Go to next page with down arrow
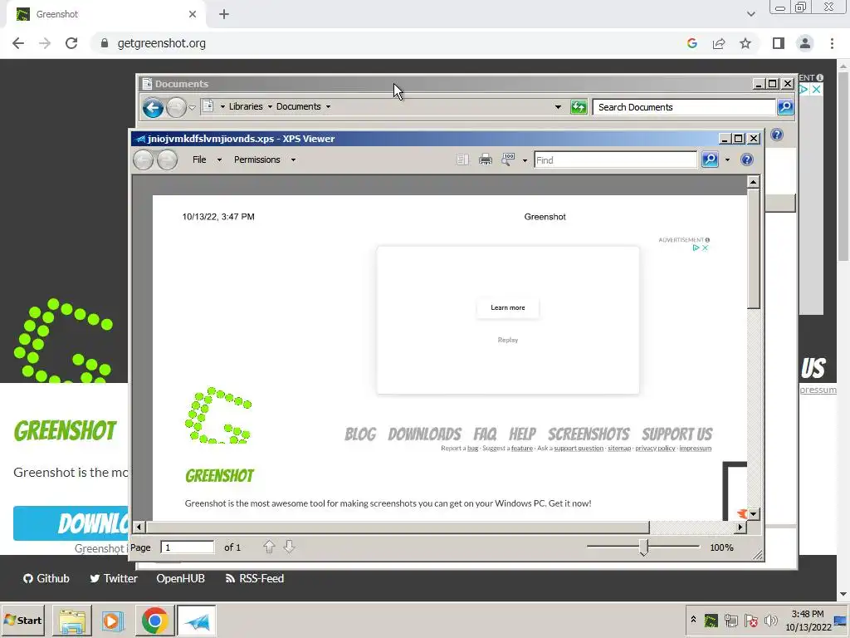850x638 pixels. (289, 547)
